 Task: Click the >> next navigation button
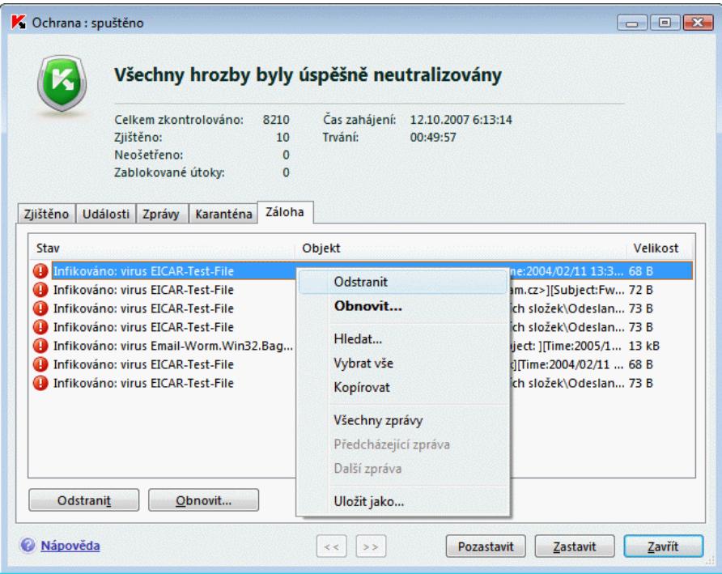pyautogui.click(x=372, y=546)
